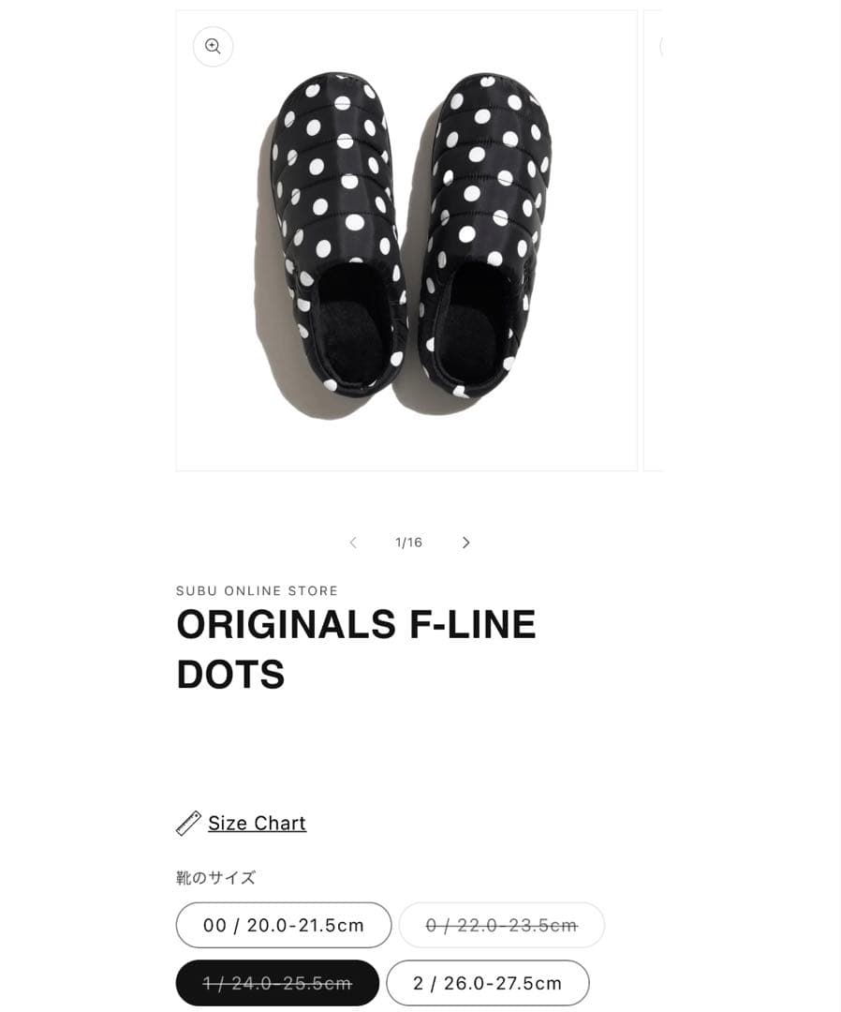Click the 靴のサイズ size label

click(x=215, y=878)
